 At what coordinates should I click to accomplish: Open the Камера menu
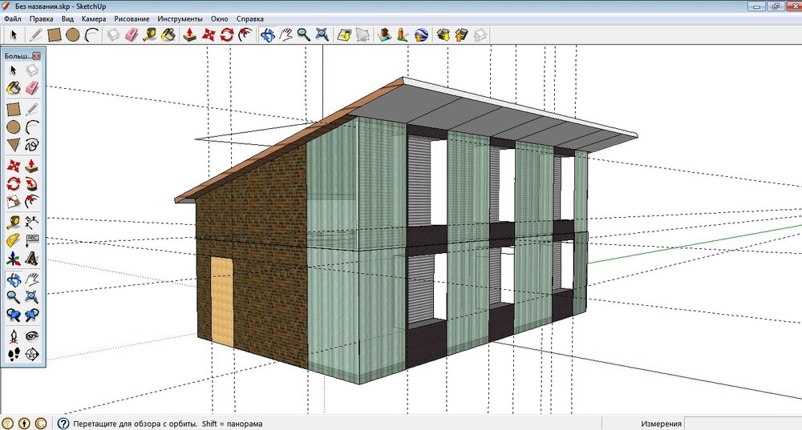pos(93,18)
